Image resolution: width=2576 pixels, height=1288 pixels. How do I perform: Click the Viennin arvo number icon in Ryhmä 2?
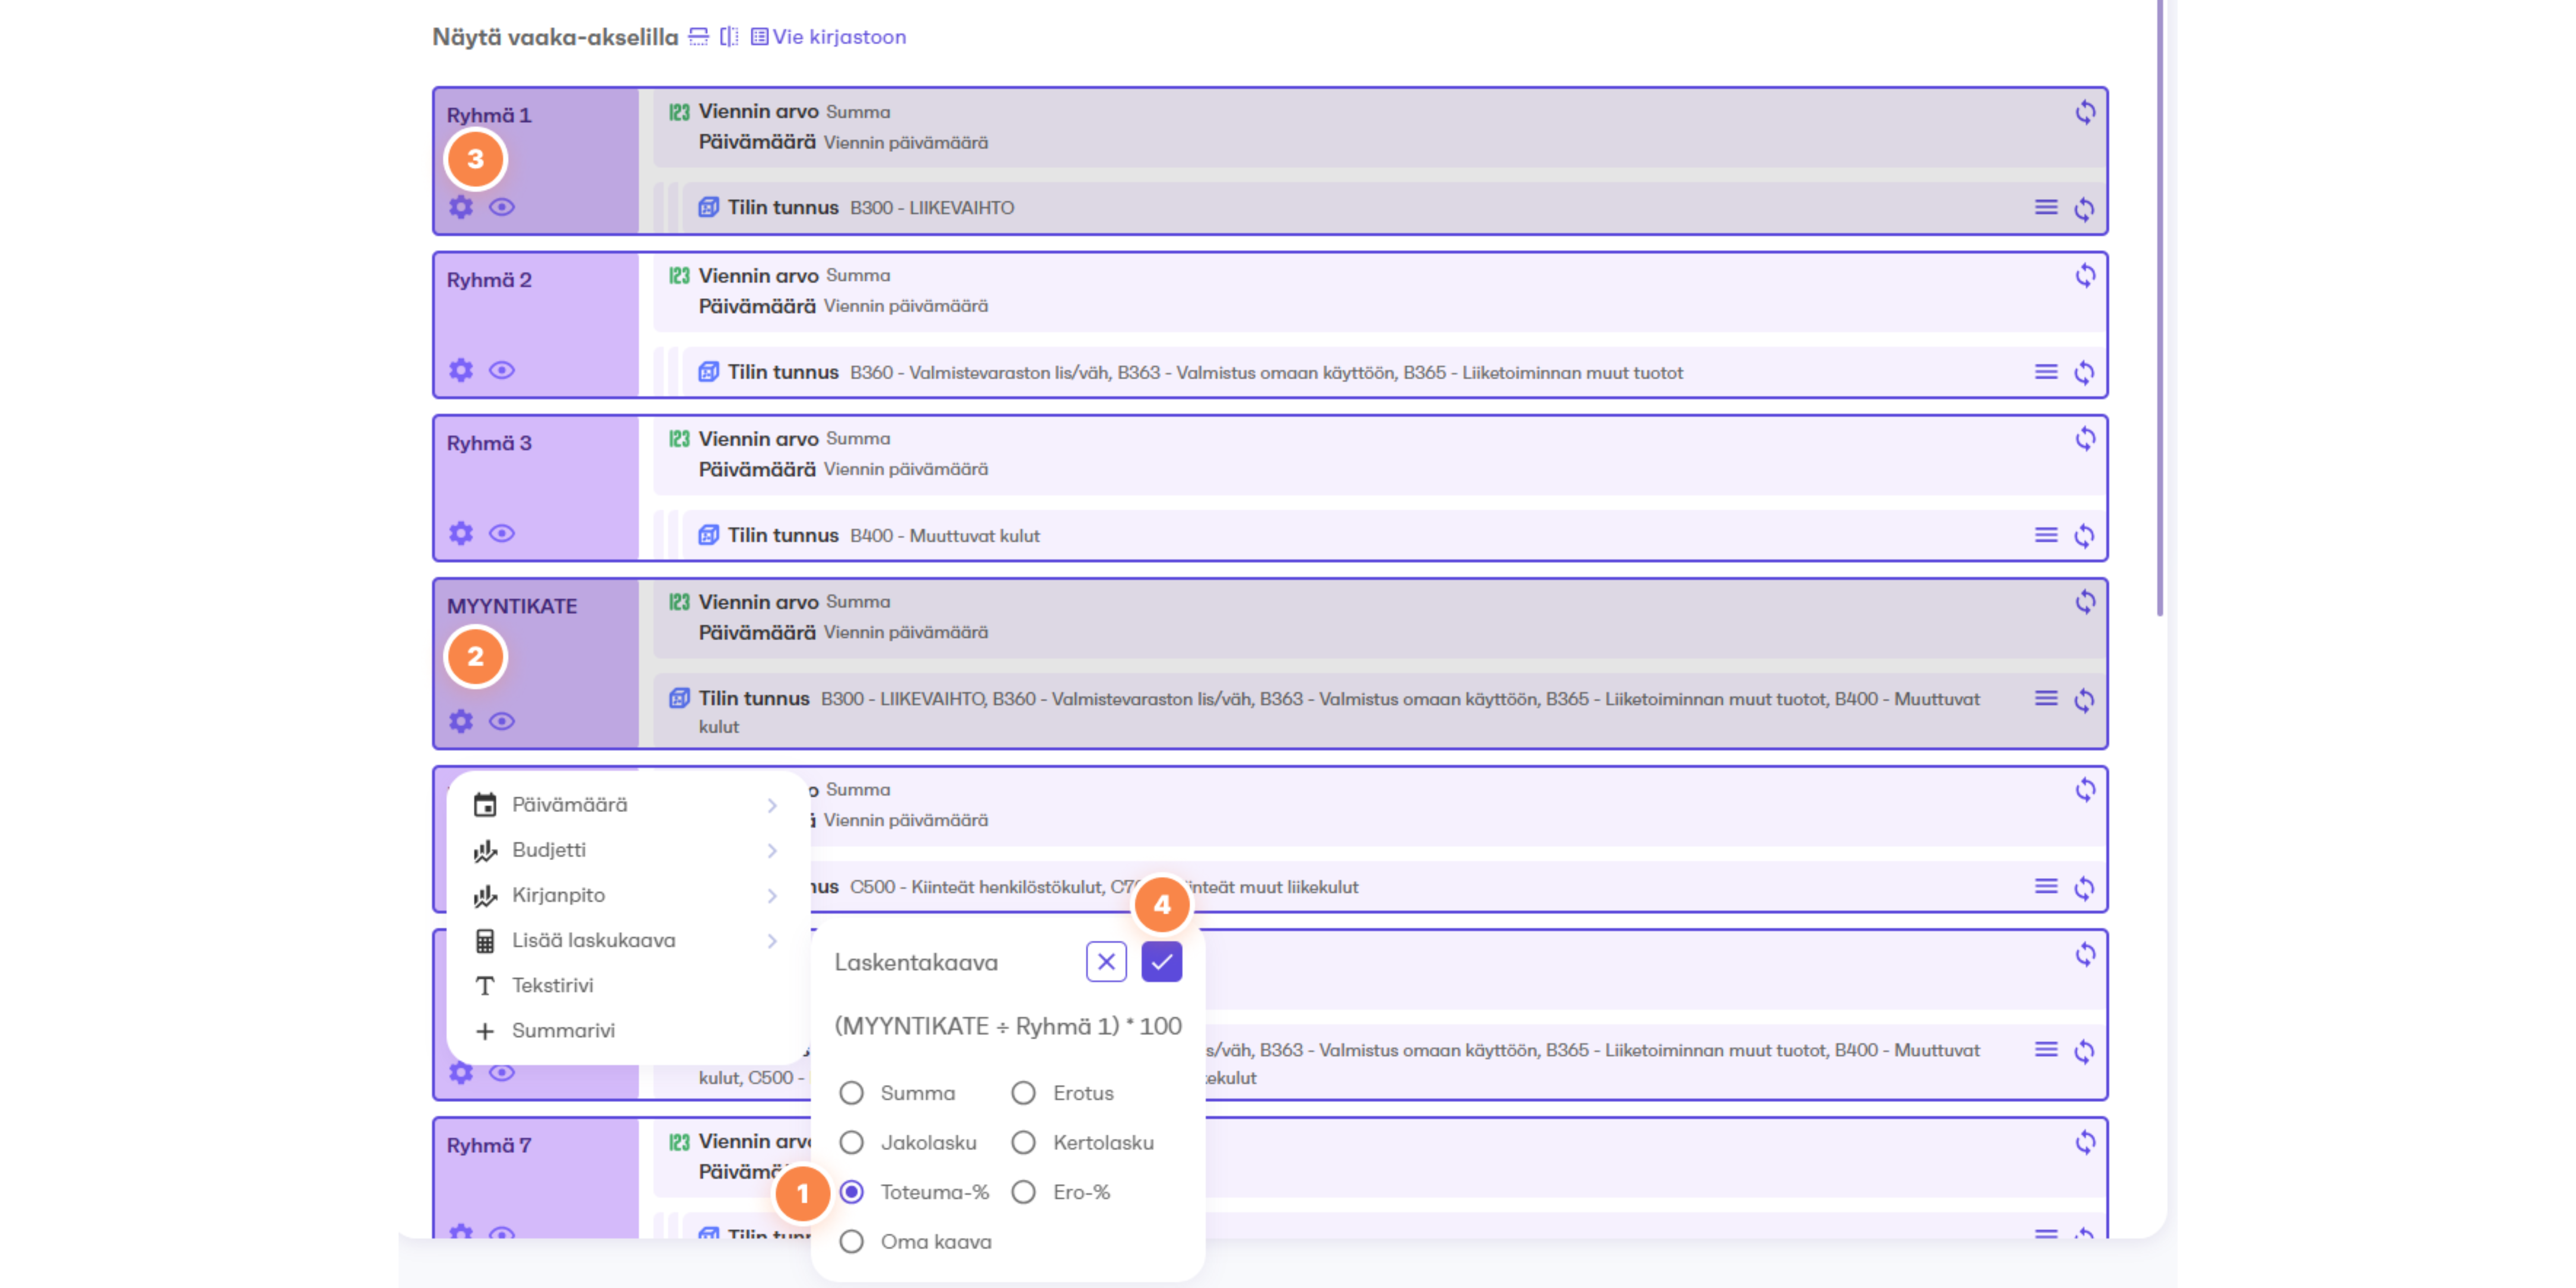tap(679, 275)
